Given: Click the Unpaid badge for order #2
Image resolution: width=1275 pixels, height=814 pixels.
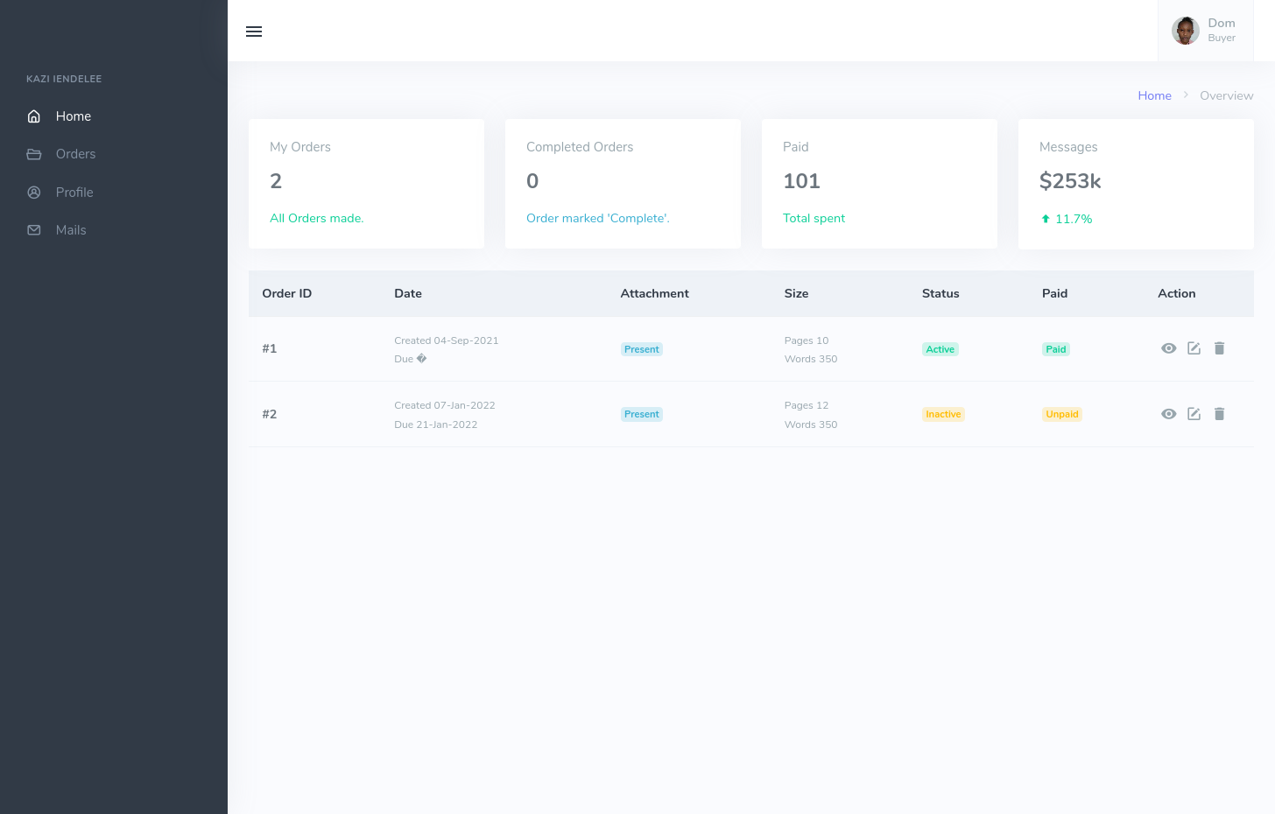Looking at the screenshot, I should (x=1061, y=414).
